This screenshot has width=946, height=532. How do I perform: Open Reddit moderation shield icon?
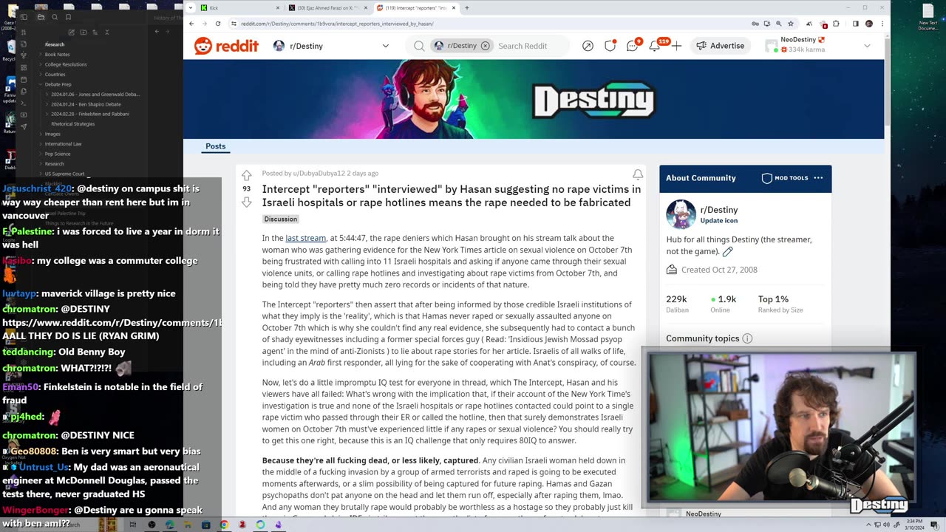click(610, 46)
